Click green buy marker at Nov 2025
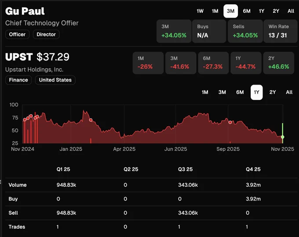The width and height of the screenshot is (299, 237). tap(283, 137)
